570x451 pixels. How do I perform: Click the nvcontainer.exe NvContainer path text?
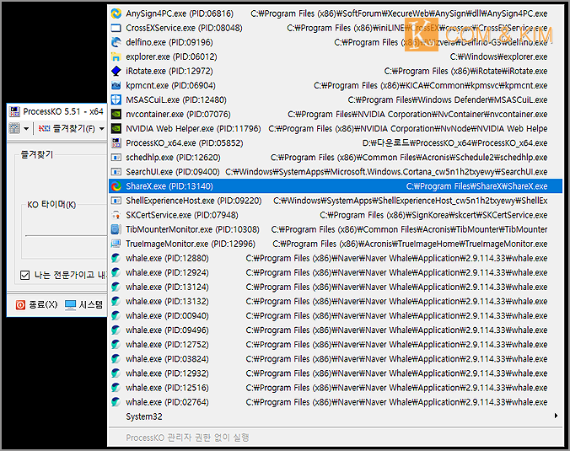click(417, 114)
